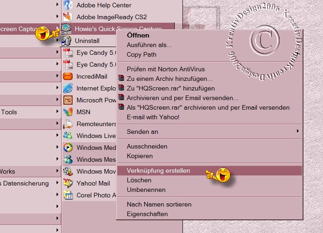Select Umbenennen menu entry
The image size is (323, 233).
(209, 190)
